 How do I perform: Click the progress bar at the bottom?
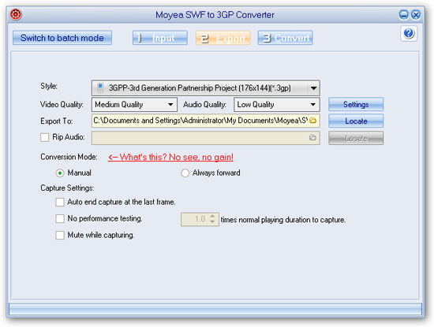click(215, 310)
